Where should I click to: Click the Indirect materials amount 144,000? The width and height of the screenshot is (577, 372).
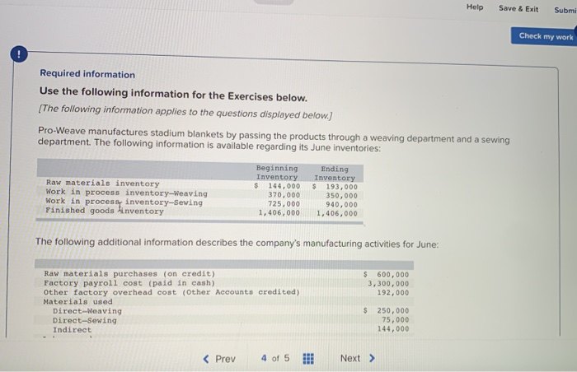coord(393,329)
